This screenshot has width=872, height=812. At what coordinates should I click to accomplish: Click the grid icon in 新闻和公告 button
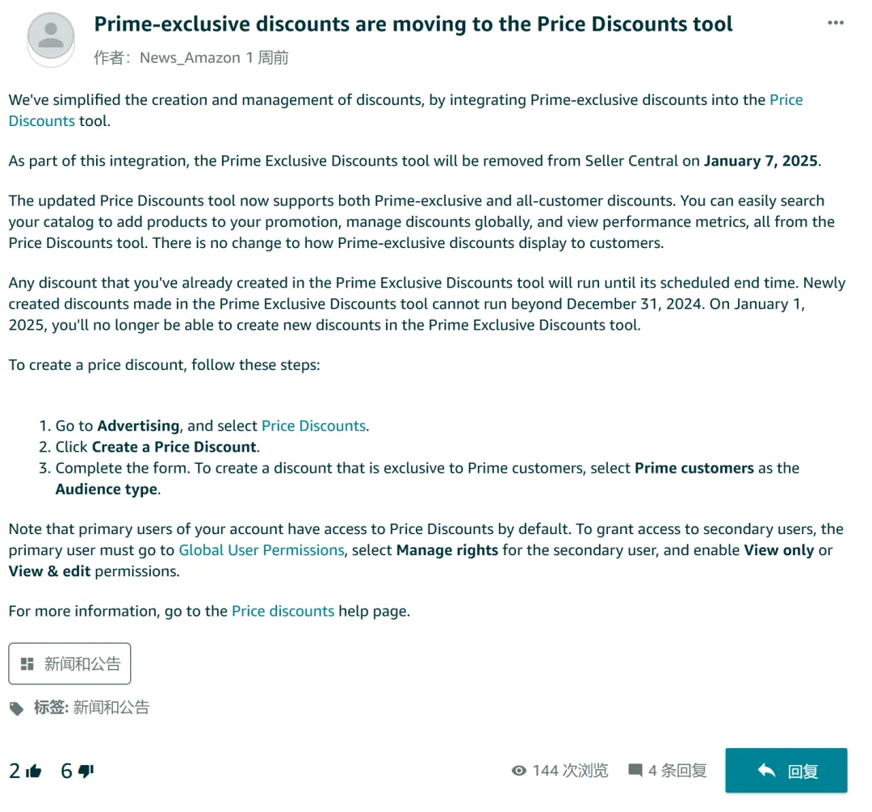click(x=27, y=664)
